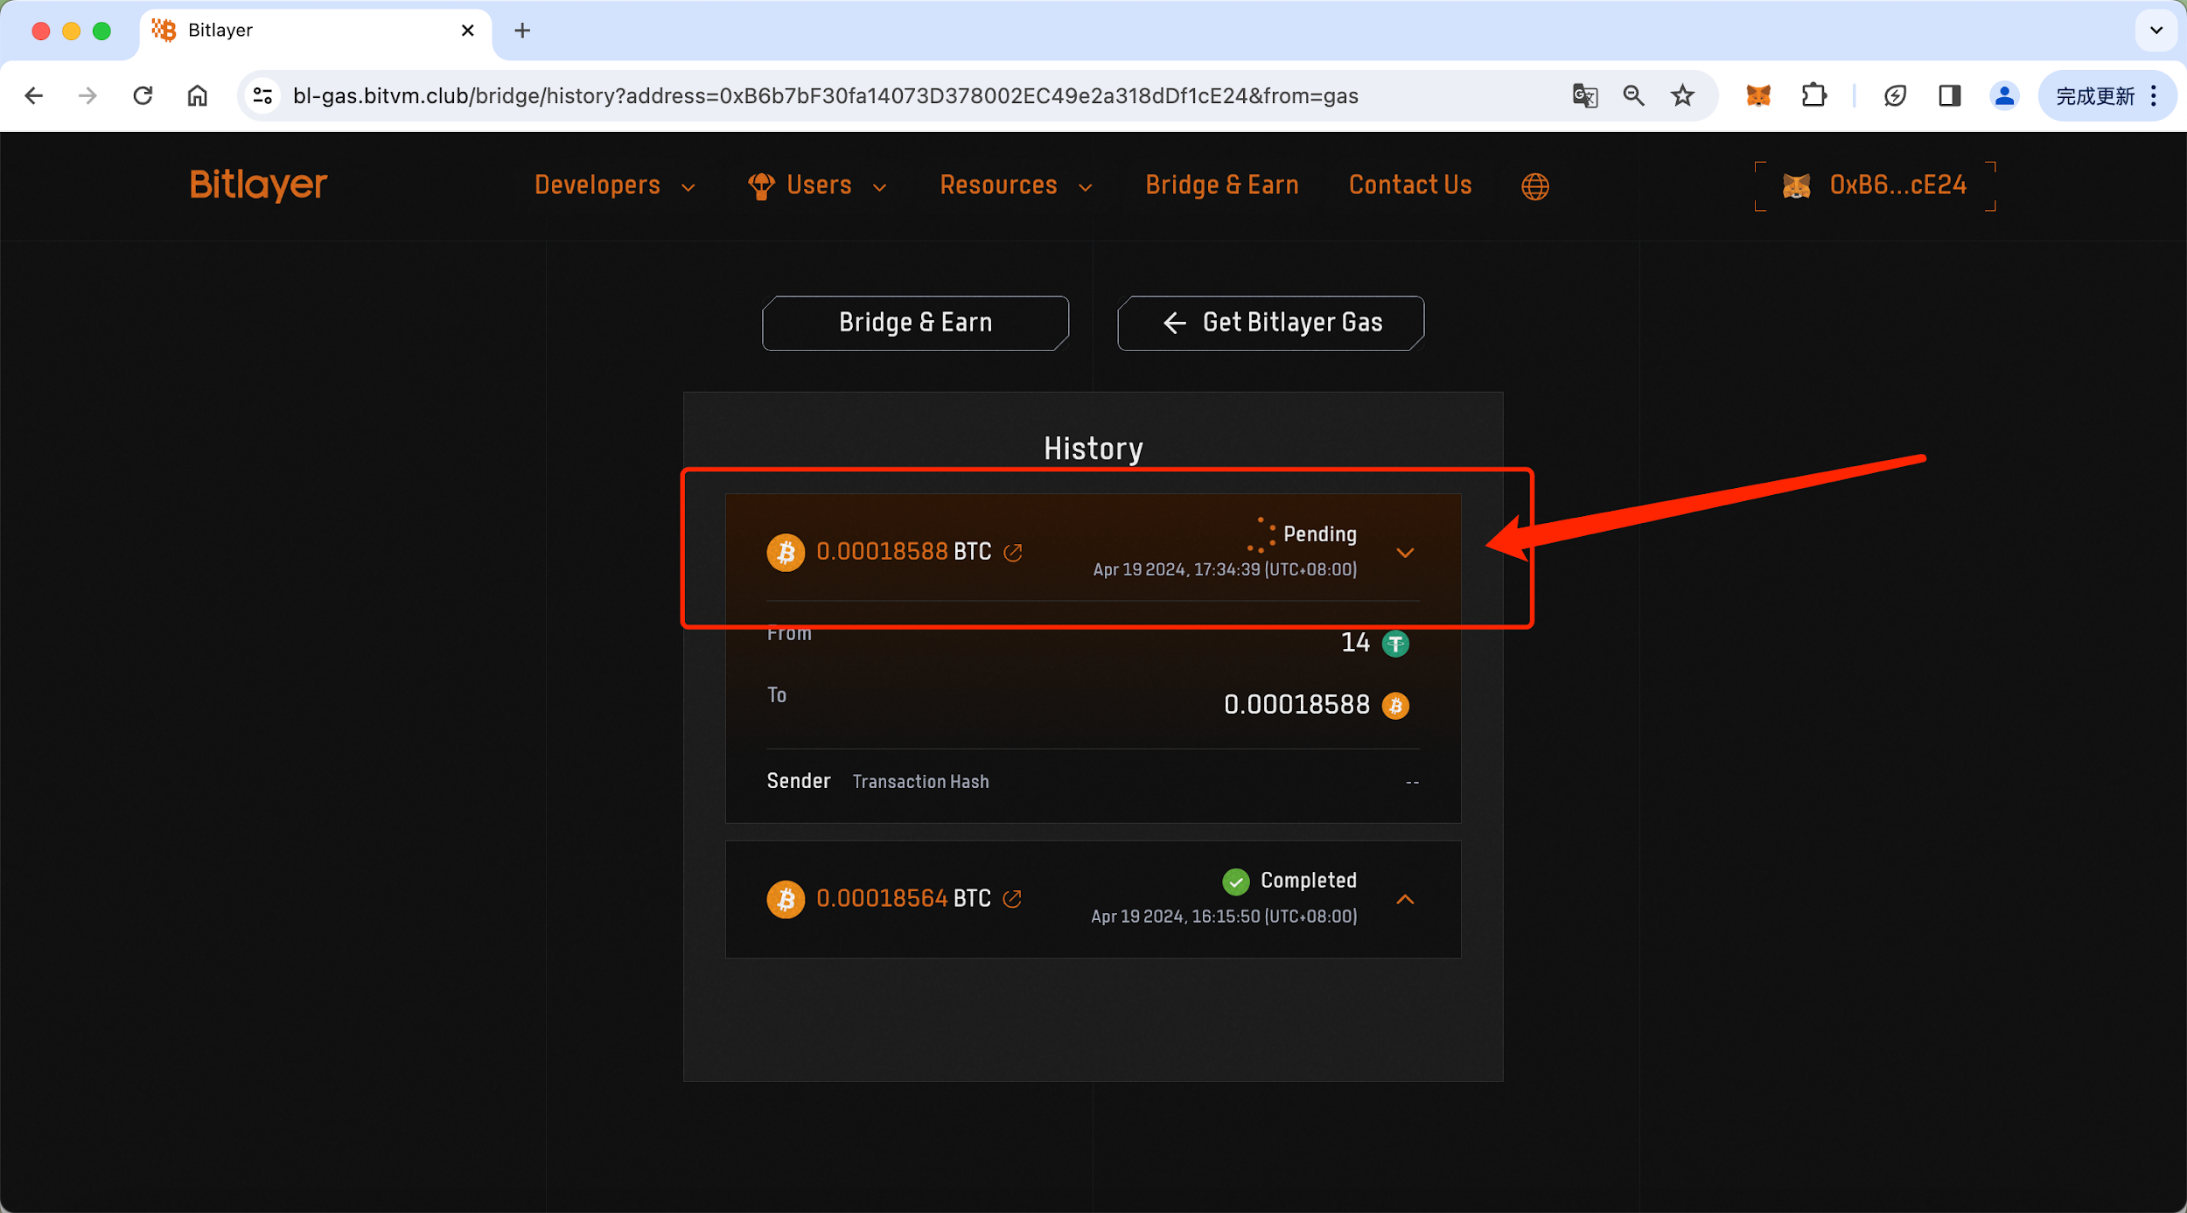Image resolution: width=2187 pixels, height=1213 pixels.
Task: Click the MetaMask fox extension icon
Action: (1757, 95)
